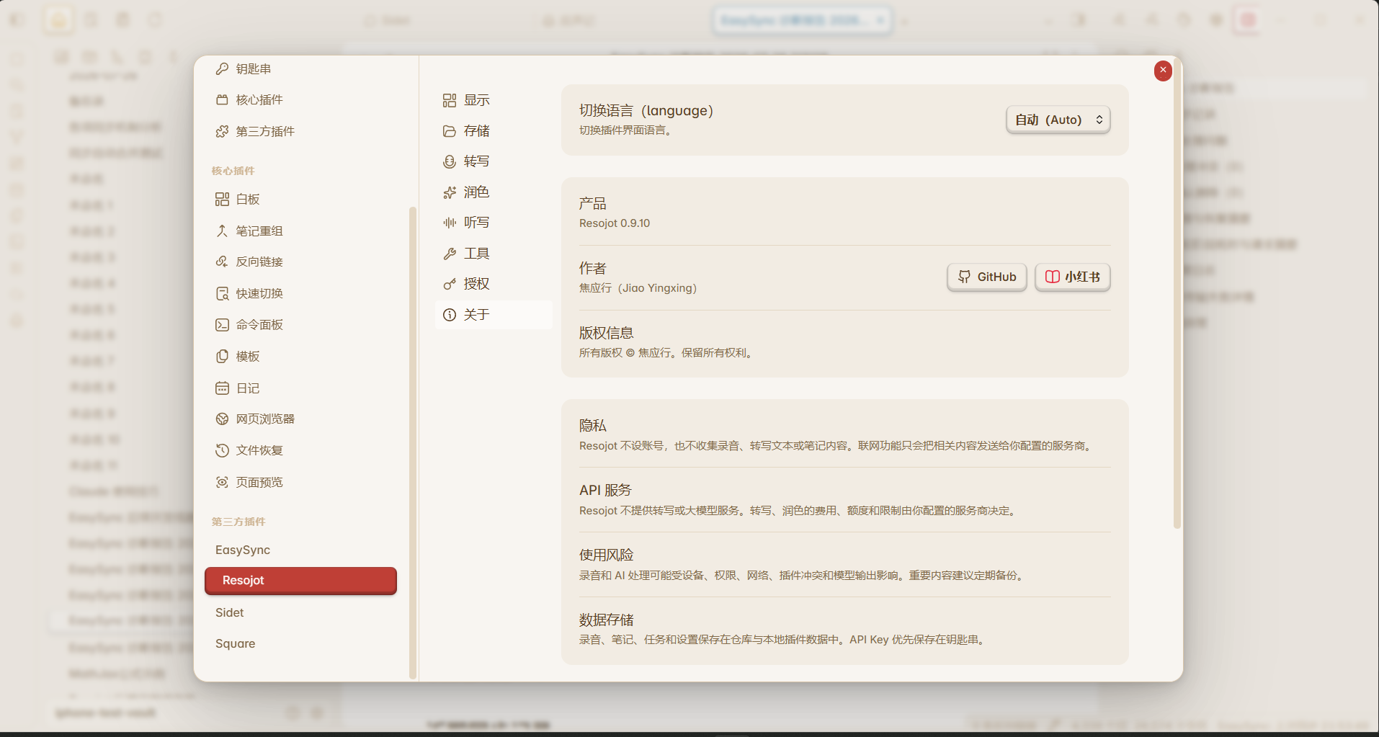Click the 关于 about info icon
This screenshot has height=737, width=1379.
450,315
